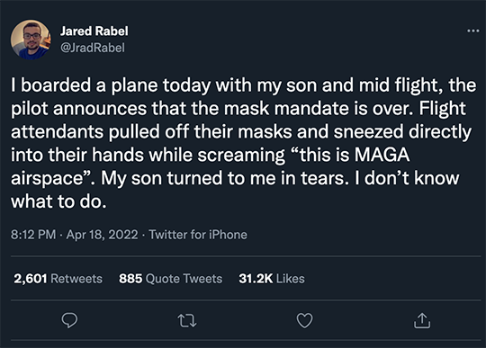
Task: Open the 8:12 PM timestamp link
Action: [x=33, y=235]
